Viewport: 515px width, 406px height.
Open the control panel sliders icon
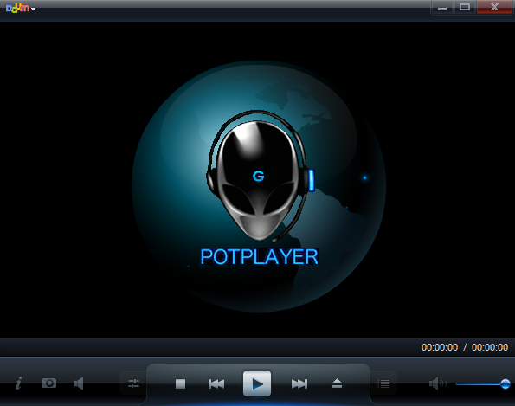coord(133,383)
